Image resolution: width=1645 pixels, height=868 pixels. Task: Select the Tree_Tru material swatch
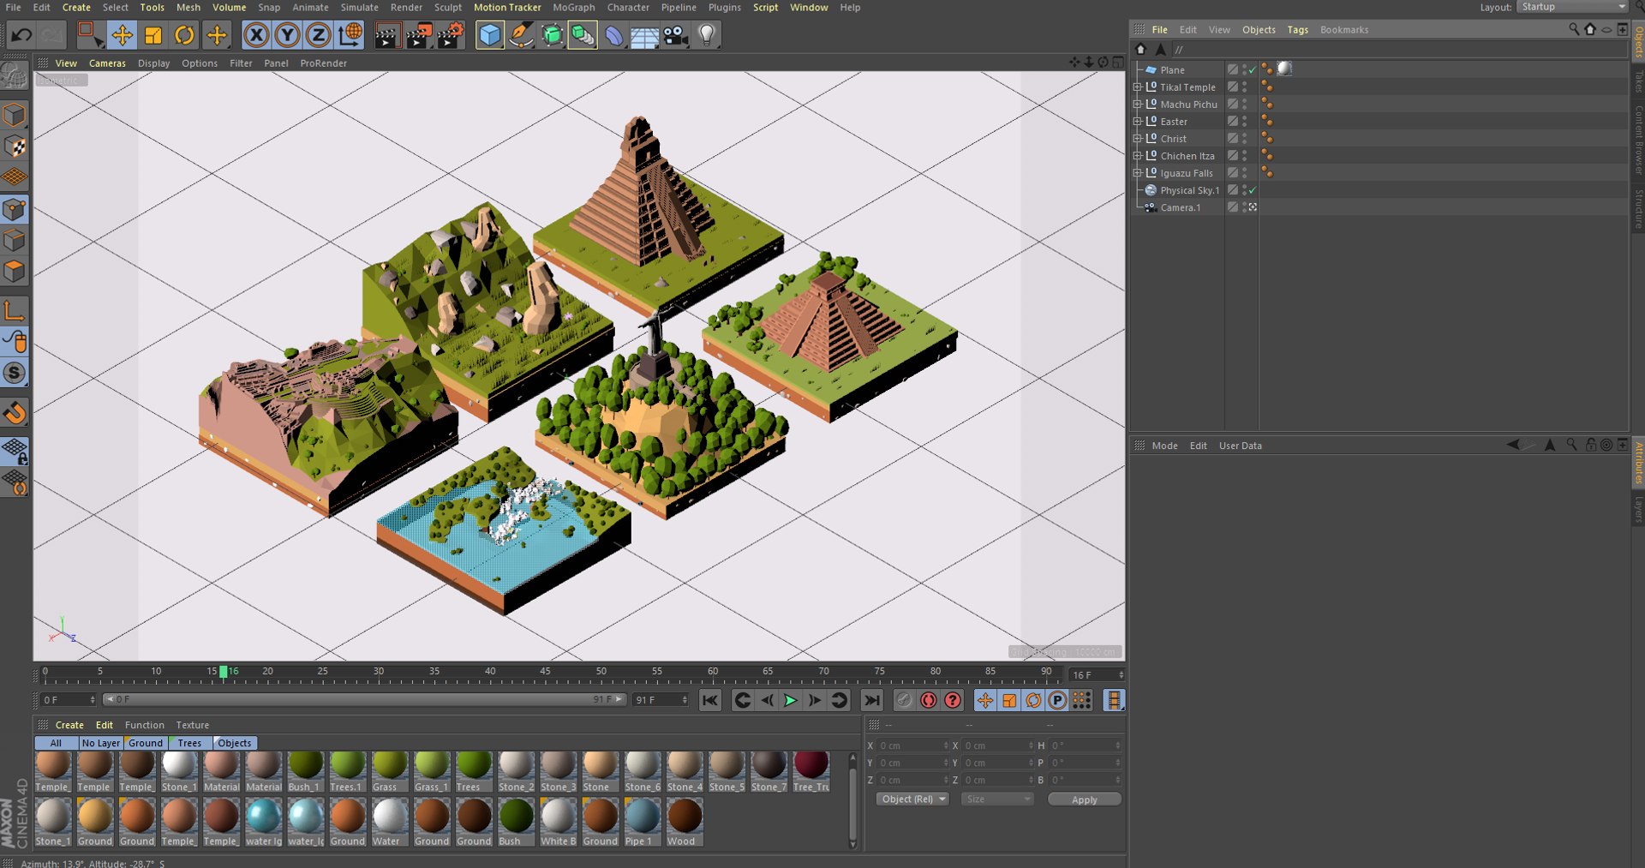point(811,770)
